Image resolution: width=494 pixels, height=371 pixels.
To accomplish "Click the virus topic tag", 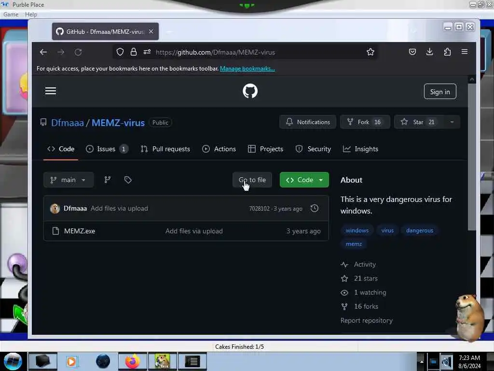I will click(387, 230).
